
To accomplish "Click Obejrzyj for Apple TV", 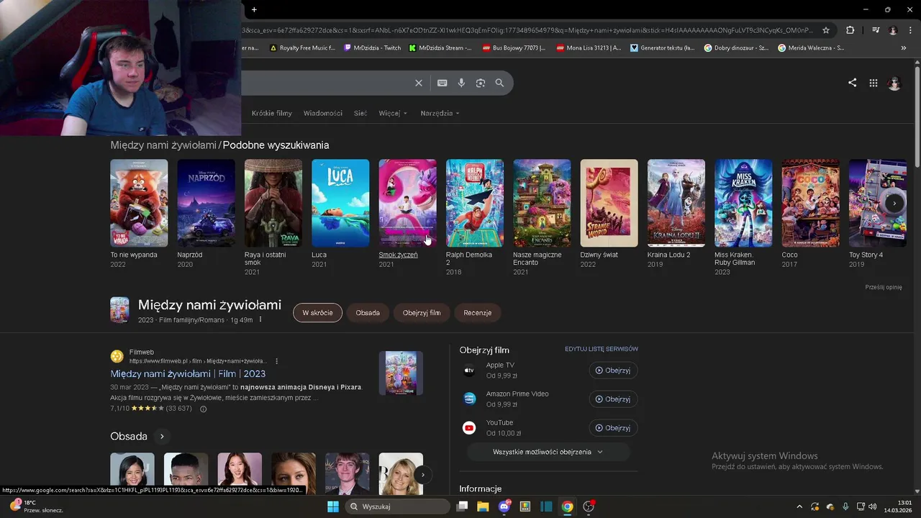I will [x=613, y=371].
